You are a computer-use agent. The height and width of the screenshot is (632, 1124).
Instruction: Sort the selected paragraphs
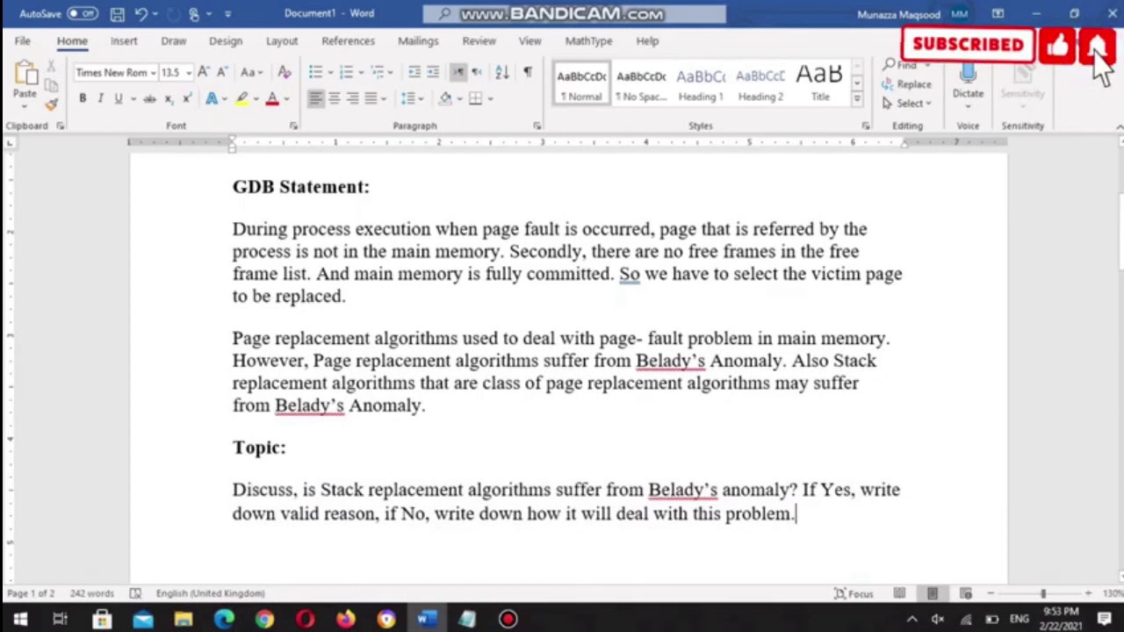(501, 72)
